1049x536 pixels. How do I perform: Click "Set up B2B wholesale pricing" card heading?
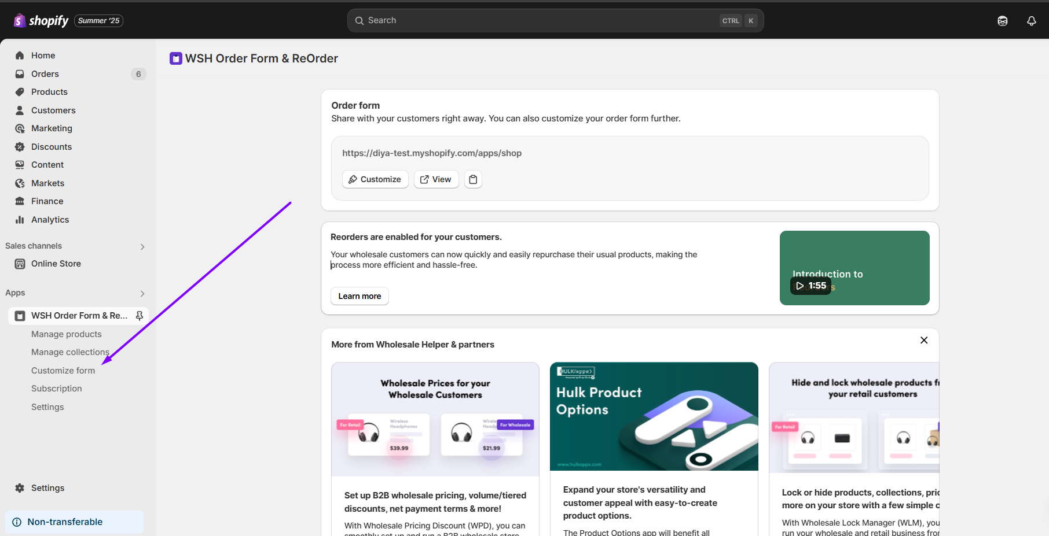[435, 502]
